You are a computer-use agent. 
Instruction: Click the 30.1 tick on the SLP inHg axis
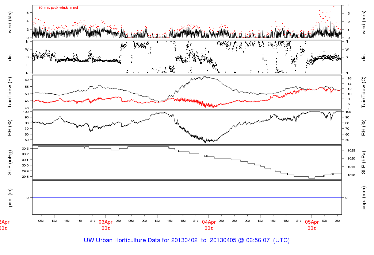pos(25,160)
